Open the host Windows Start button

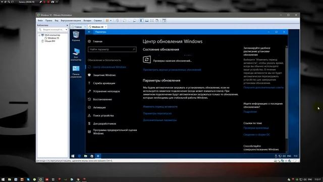click(3, 179)
